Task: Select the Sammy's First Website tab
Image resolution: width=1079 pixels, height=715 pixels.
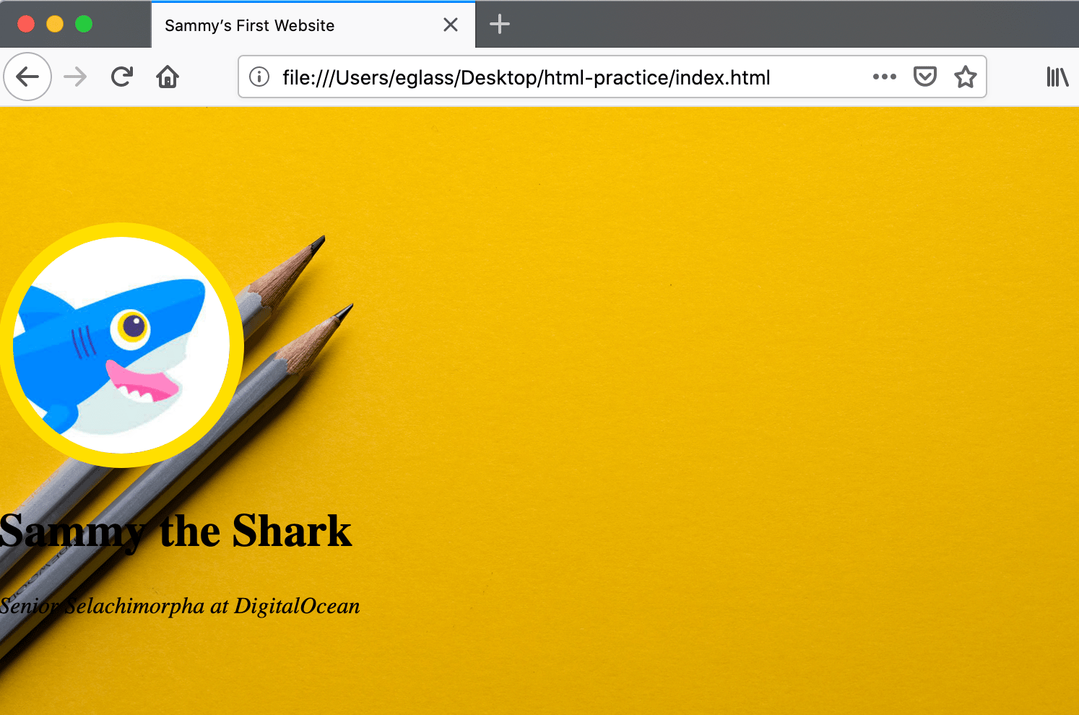Action: click(313, 25)
